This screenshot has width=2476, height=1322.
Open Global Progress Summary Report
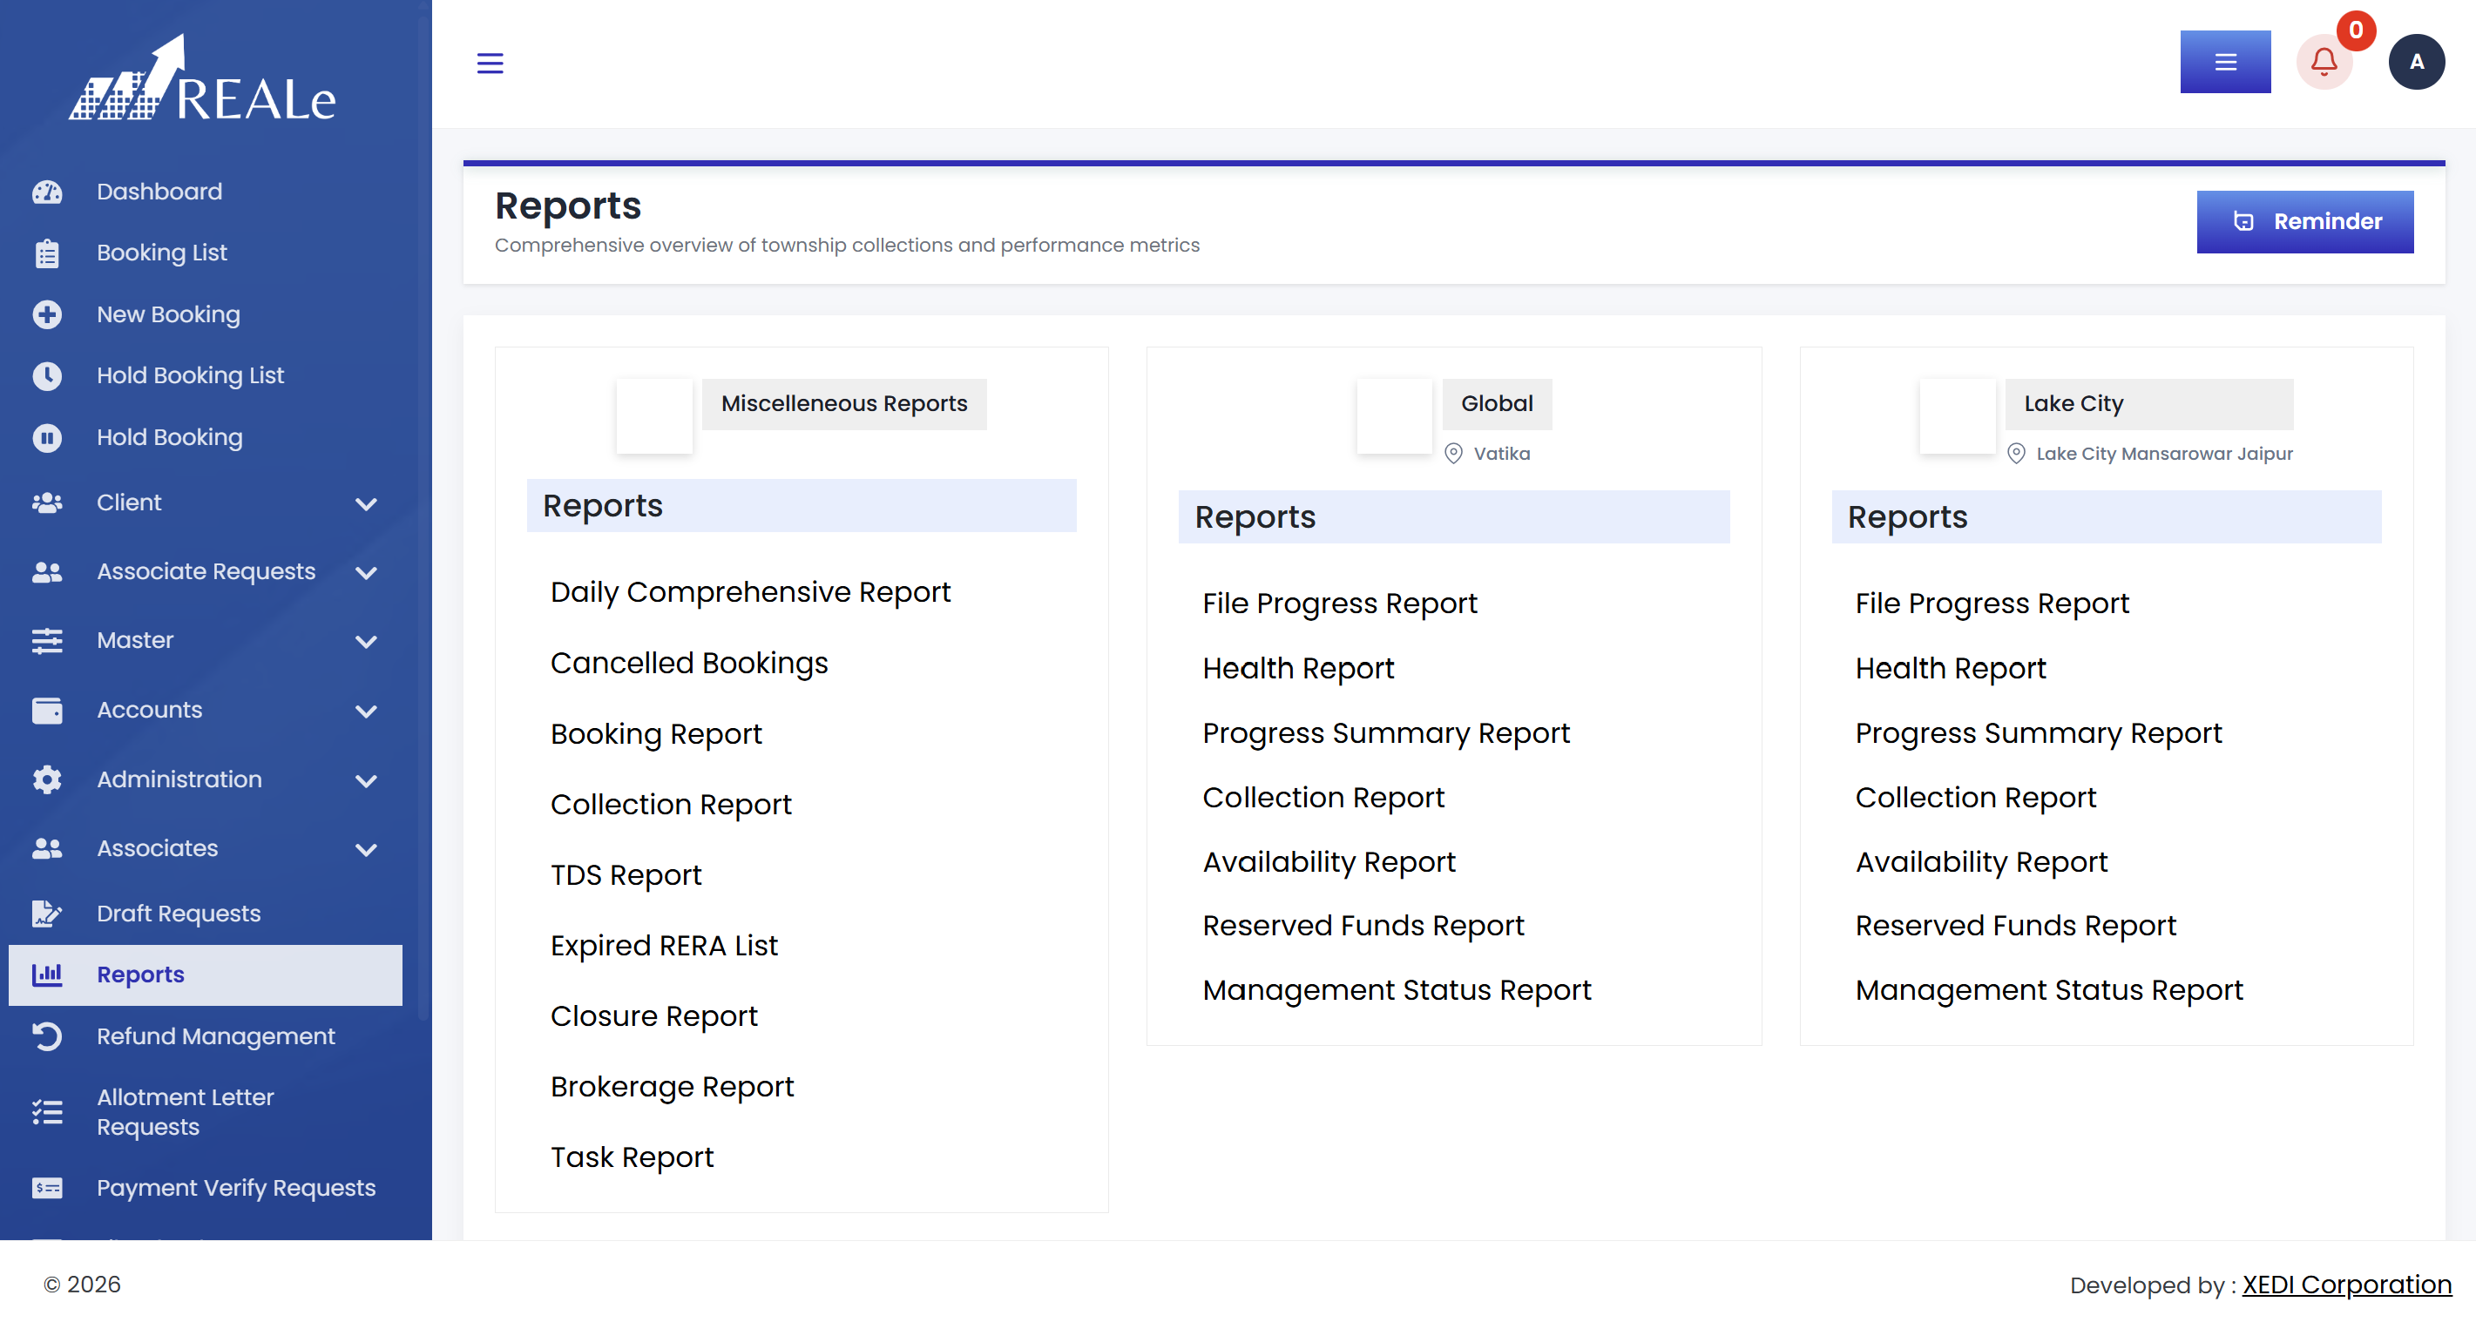1385,734
